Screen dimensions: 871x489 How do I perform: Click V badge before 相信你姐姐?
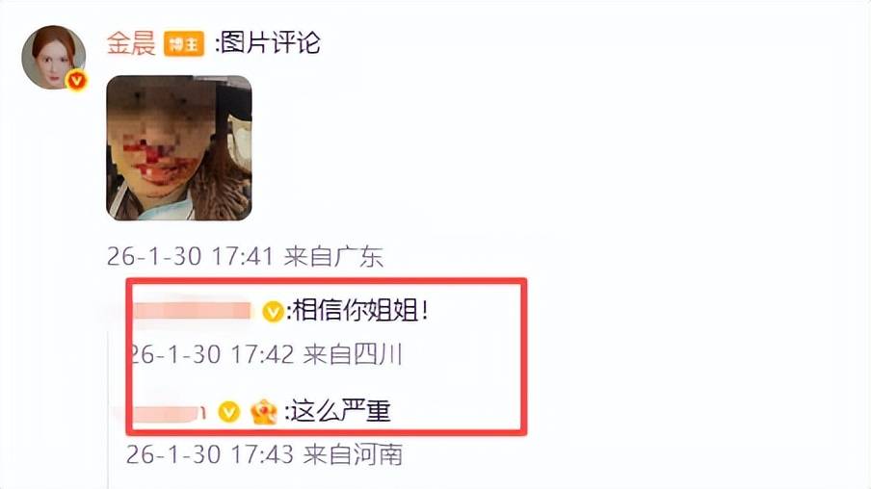[x=273, y=311]
